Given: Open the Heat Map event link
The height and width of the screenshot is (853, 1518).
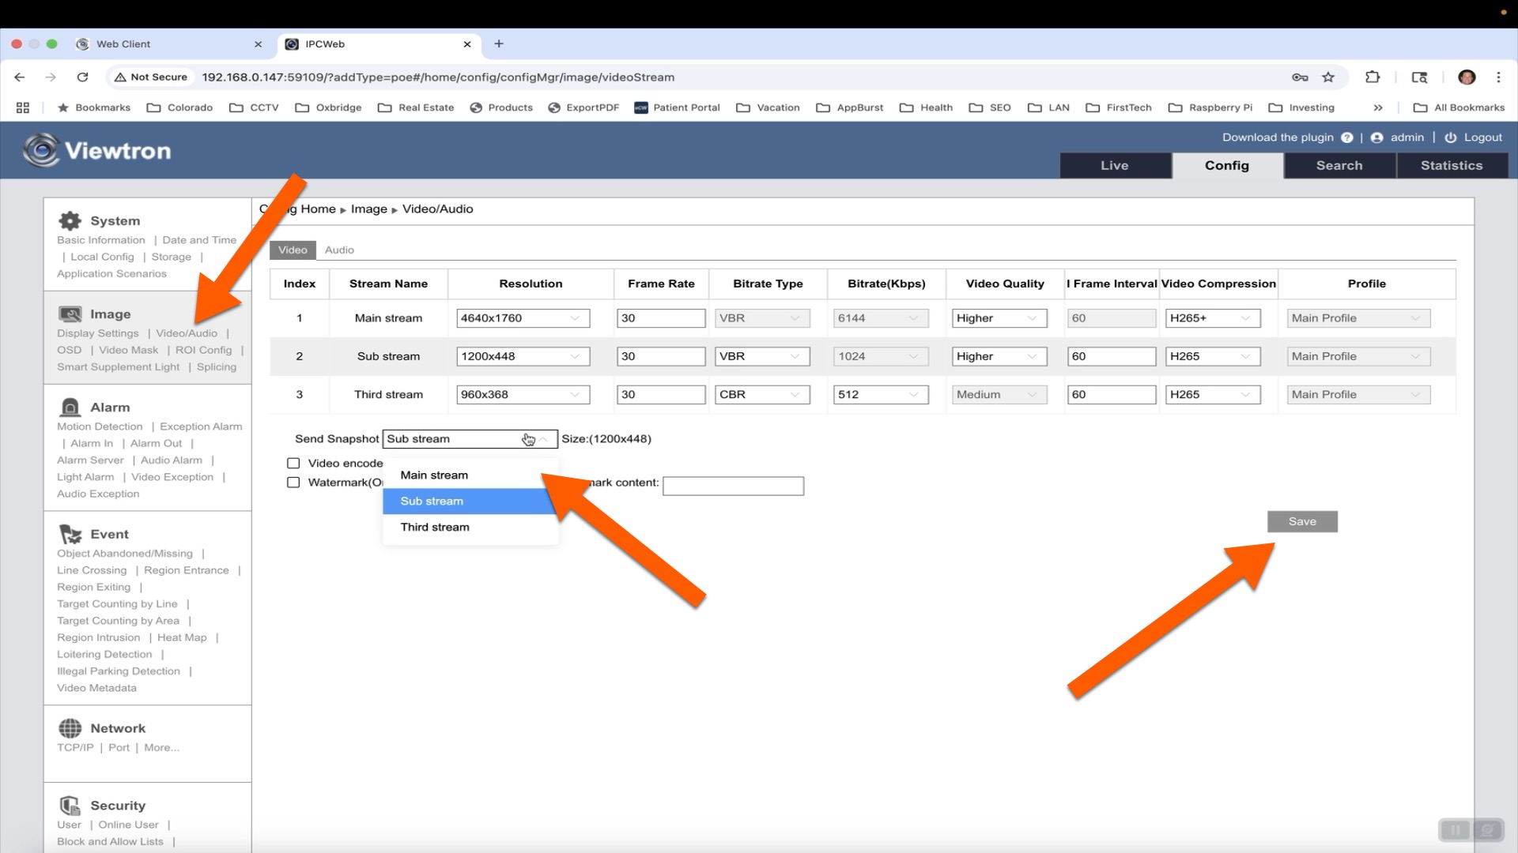Looking at the screenshot, I should [182, 637].
